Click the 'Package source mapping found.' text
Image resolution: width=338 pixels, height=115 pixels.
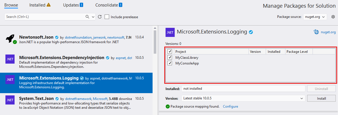[x=195, y=106]
